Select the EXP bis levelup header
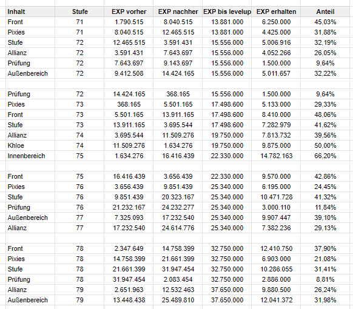 [x=227, y=12]
